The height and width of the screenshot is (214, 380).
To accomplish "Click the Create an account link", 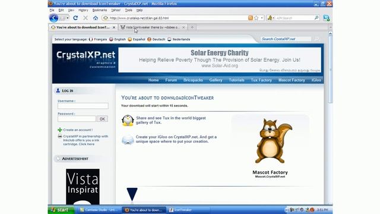I will (78, 130).
